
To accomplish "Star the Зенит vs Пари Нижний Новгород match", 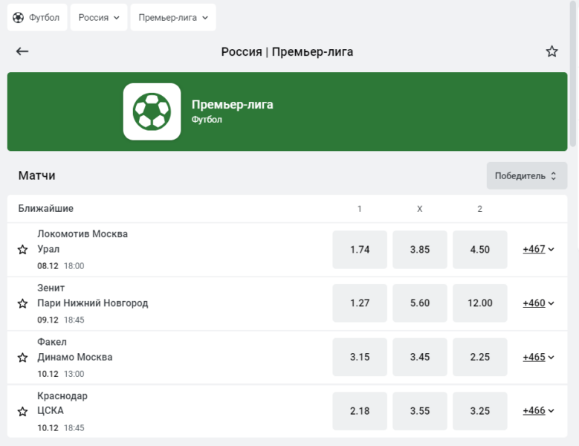I will (22, 303).
